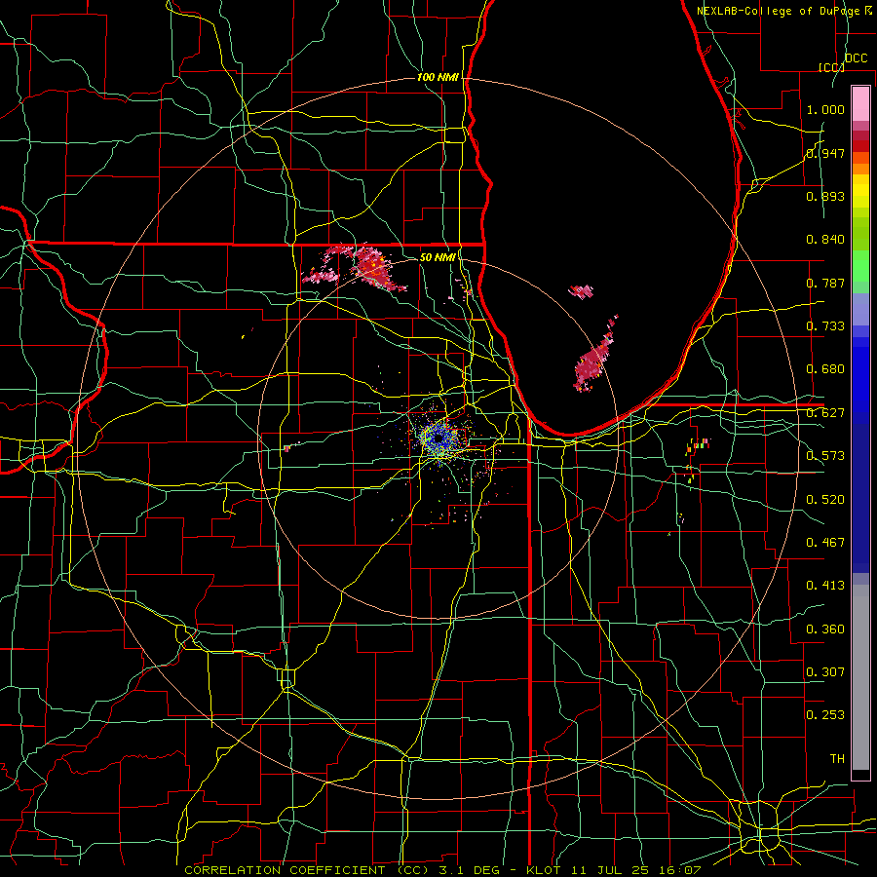
Task: Click the 0.253 scale value
Action: (x=825, y=715)
